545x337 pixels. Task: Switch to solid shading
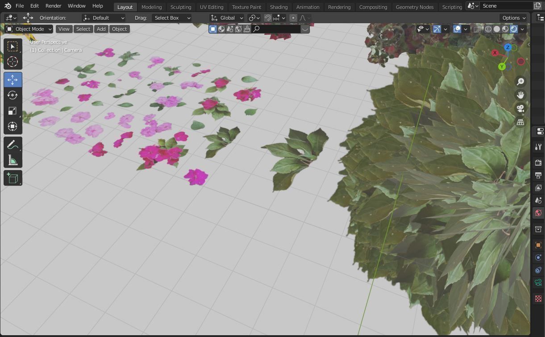coord(497,29)
